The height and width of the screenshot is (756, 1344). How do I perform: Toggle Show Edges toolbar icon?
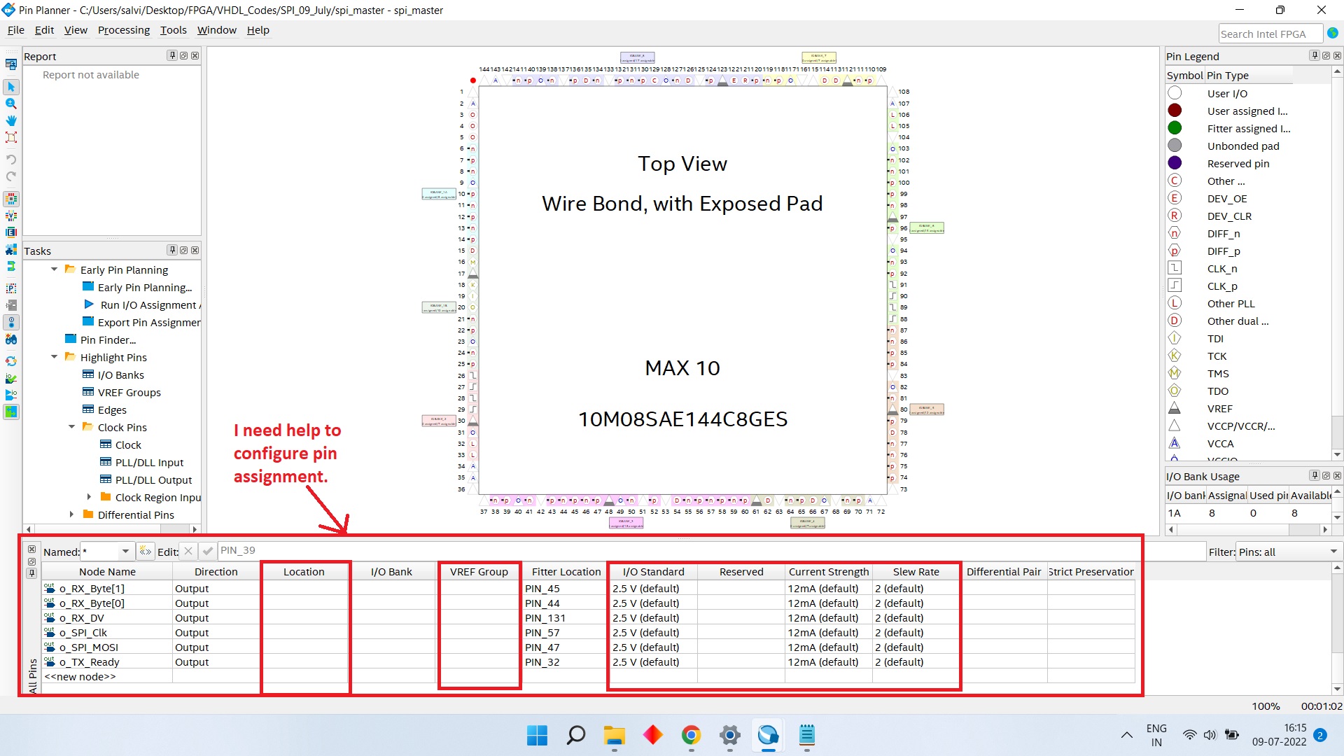coord(11,232)
